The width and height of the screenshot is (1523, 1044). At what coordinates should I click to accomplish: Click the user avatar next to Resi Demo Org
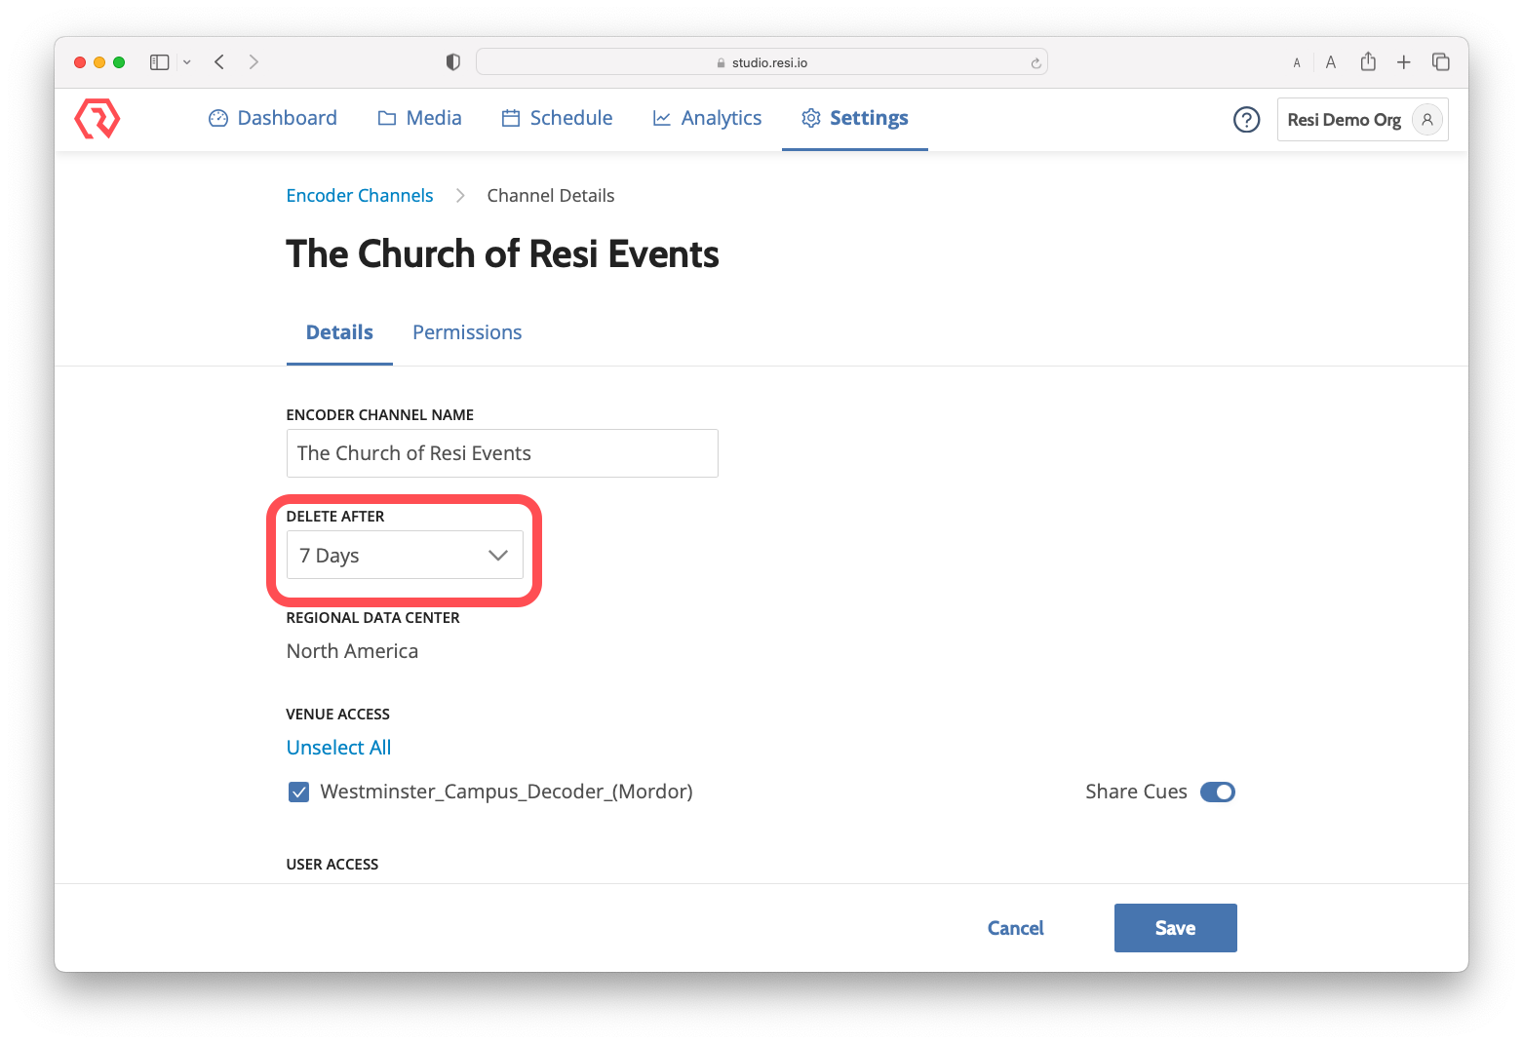click(x=1426, y=119)
